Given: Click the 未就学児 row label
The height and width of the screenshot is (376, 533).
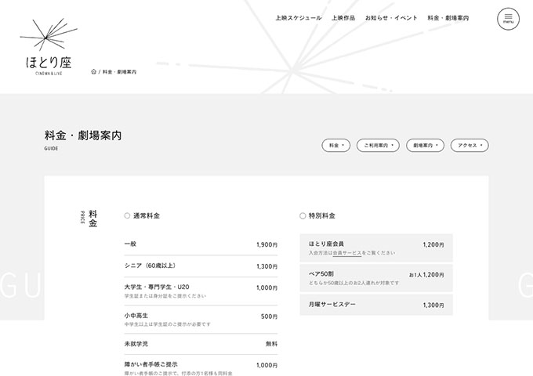Looking at the screenshot, I should 136,344.
